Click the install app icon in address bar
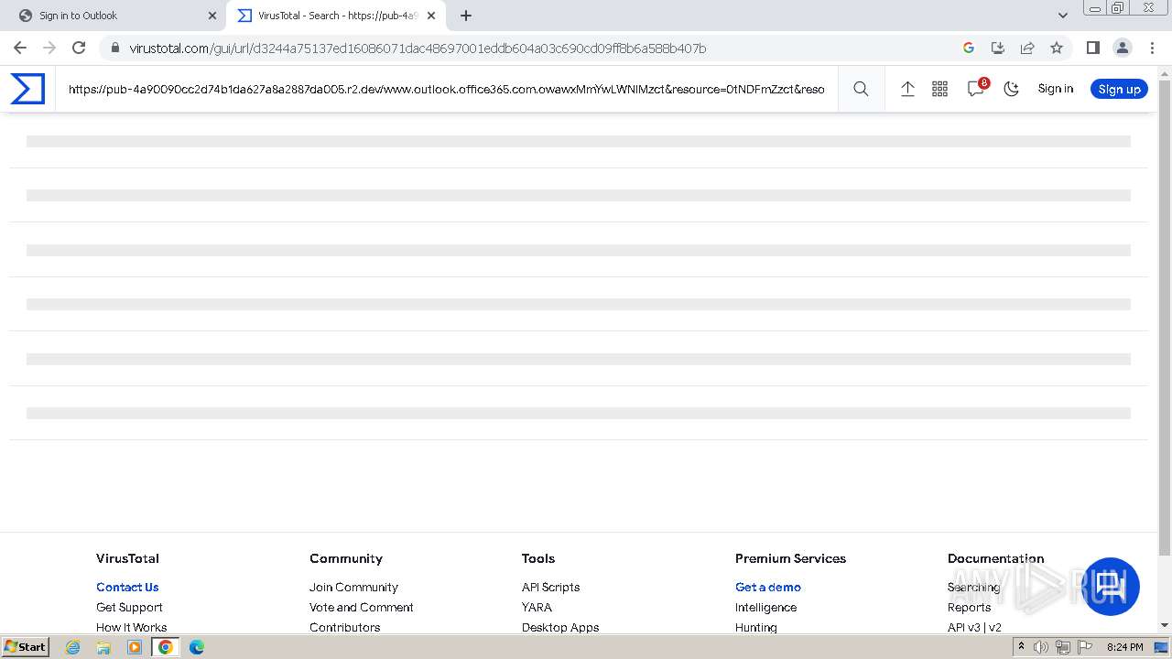The image size is (1172, 659). 998,48
